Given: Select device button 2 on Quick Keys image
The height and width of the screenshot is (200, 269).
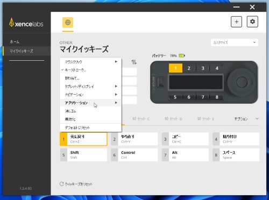Looking at the screenshot, I should (189, 68).
